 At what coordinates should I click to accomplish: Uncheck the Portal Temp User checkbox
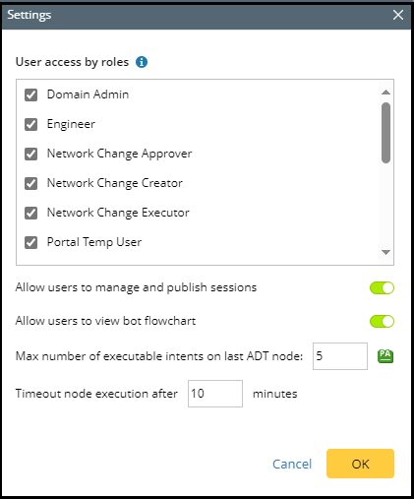[31, 242]
